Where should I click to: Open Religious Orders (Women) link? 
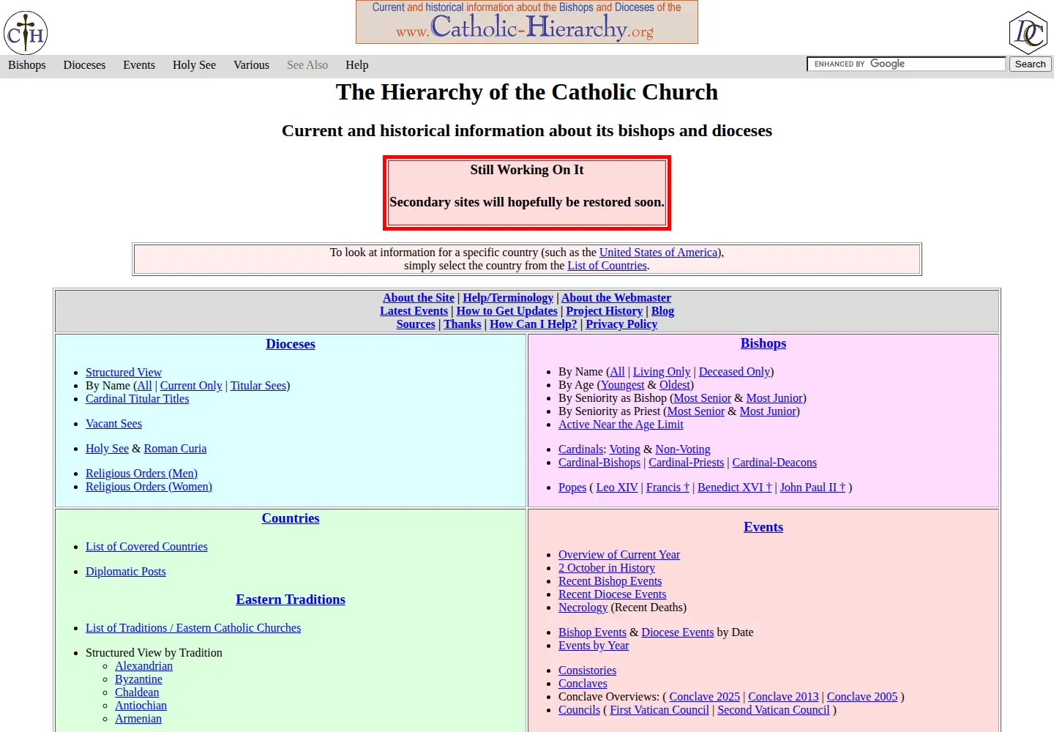[x=149, y=487]
